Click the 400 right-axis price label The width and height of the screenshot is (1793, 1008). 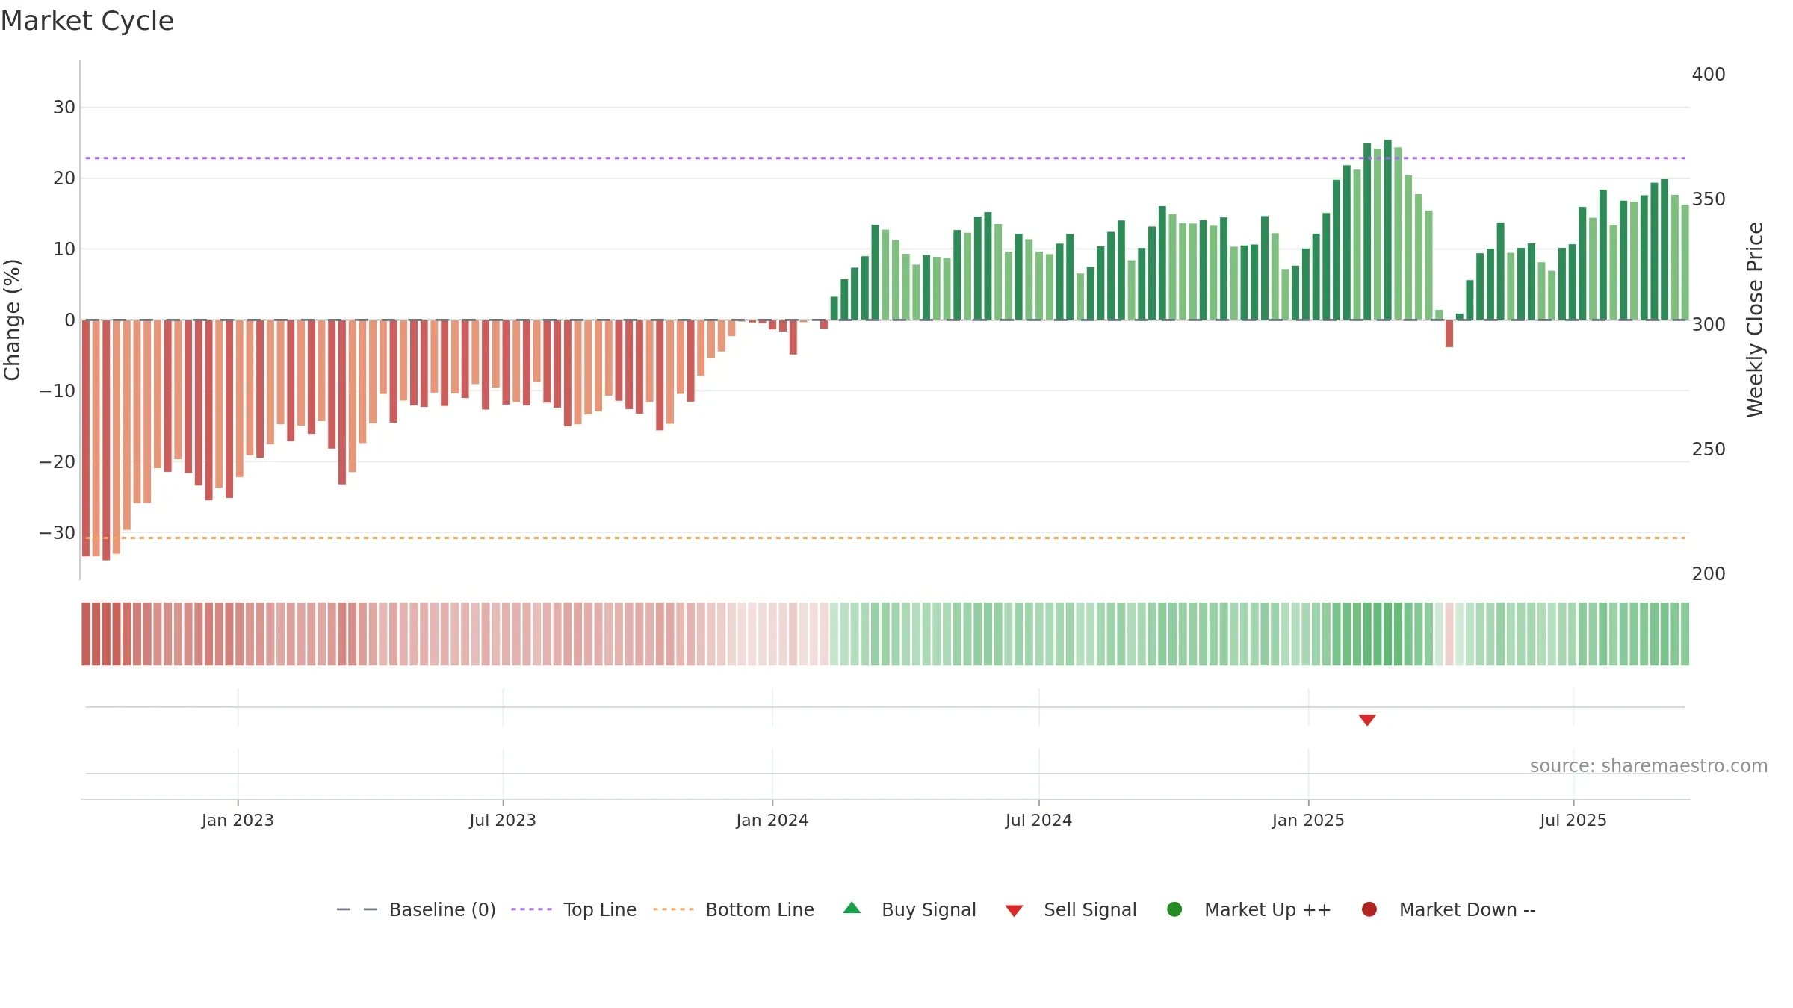tap(1709, 75)
